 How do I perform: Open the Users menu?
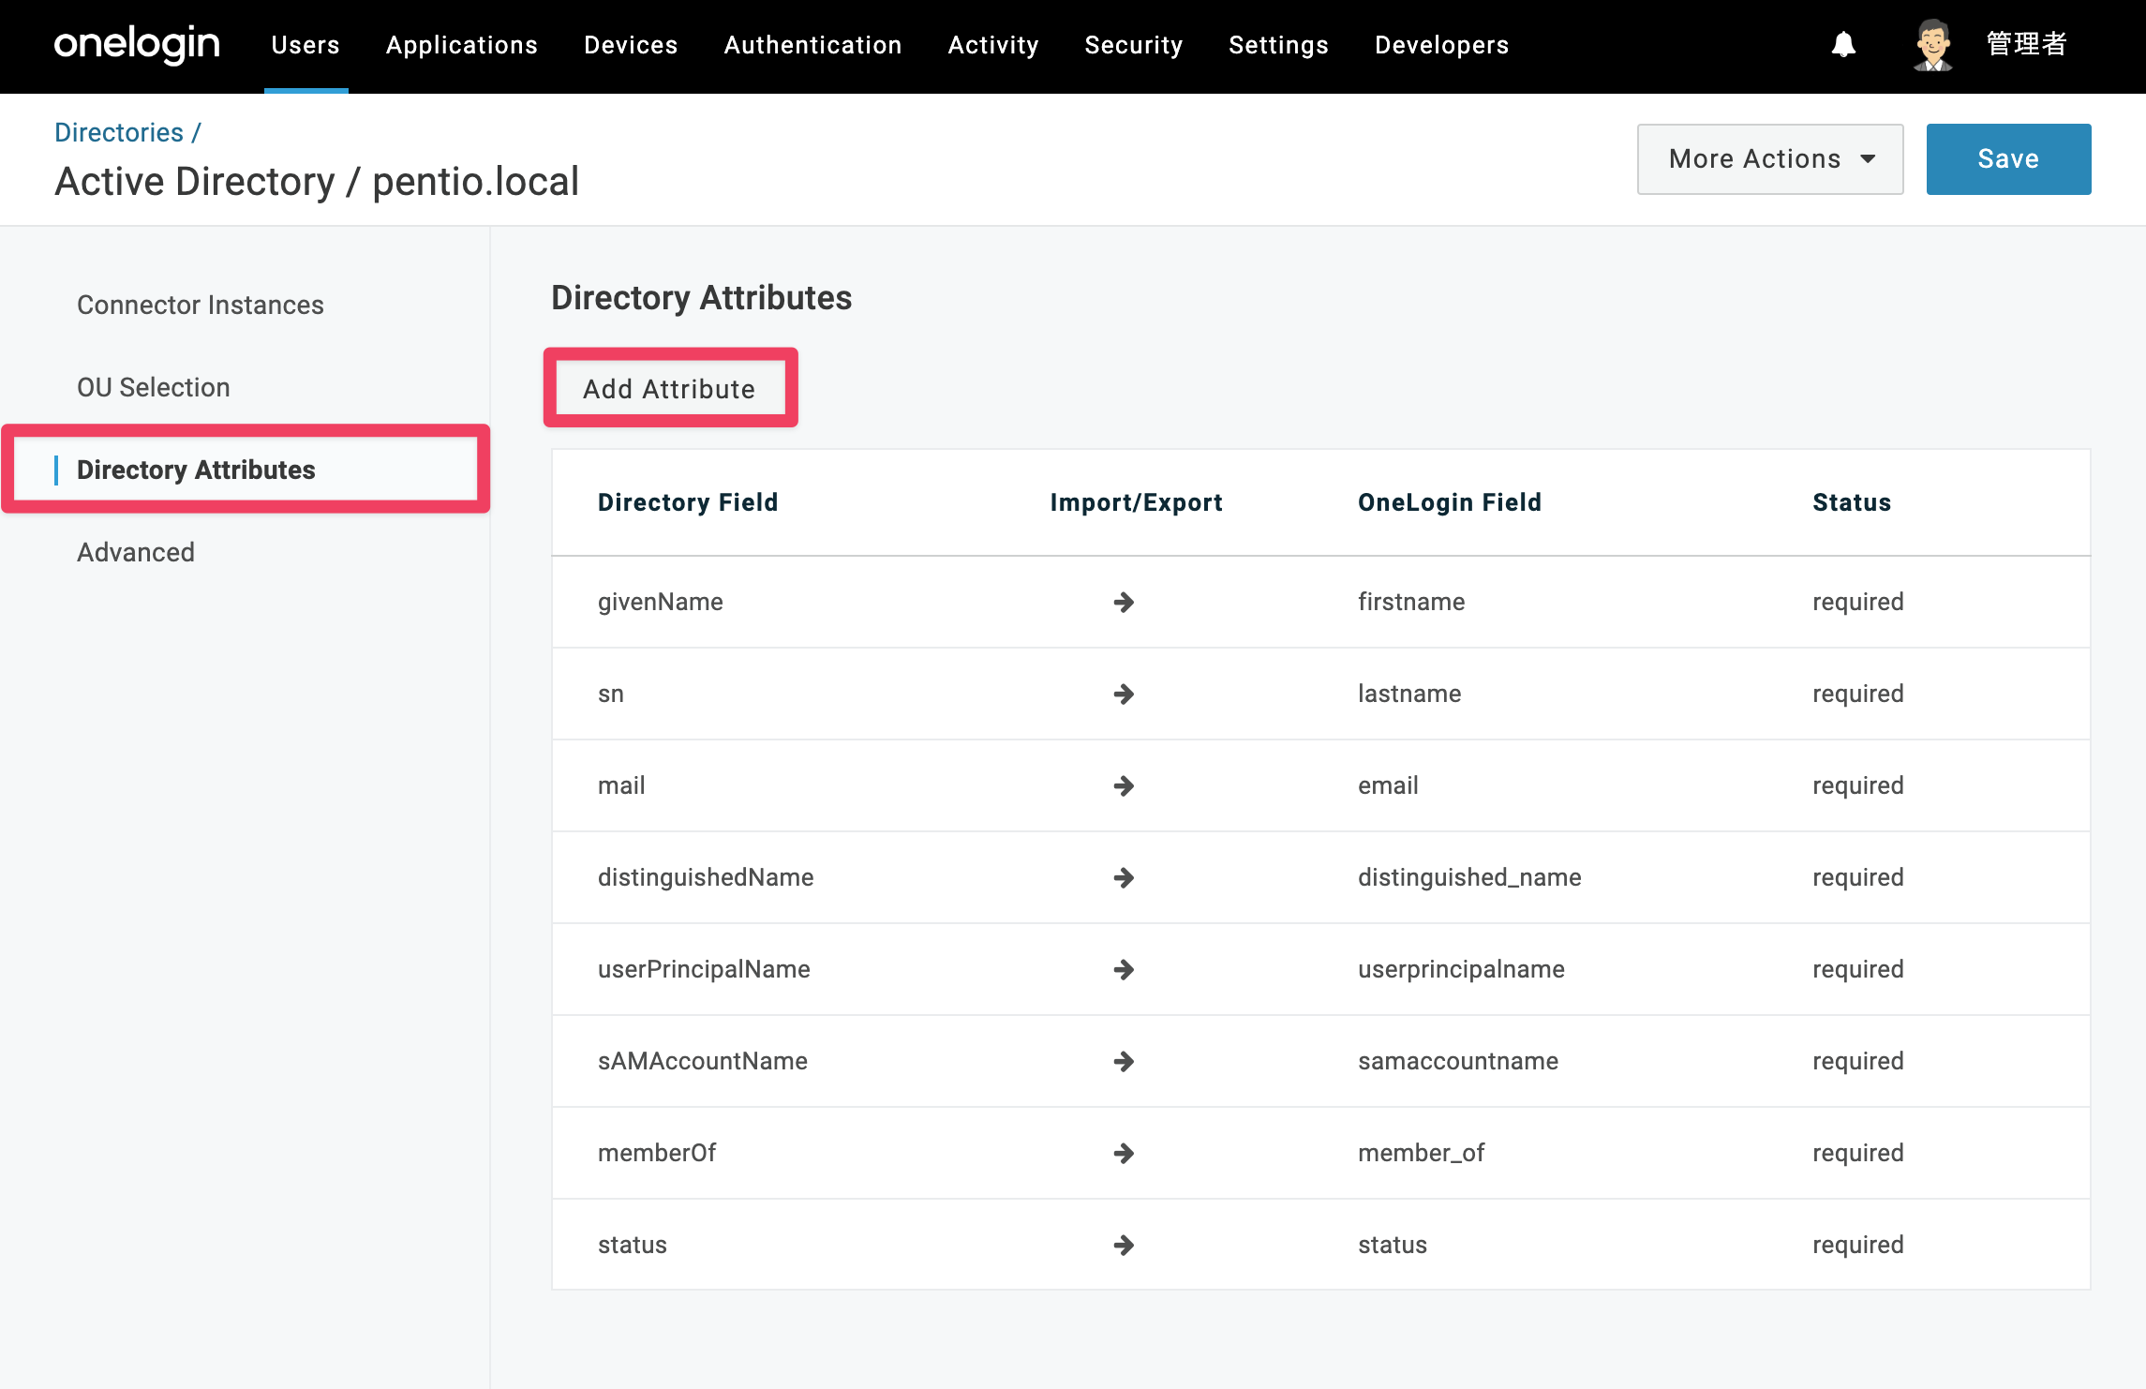306,45
